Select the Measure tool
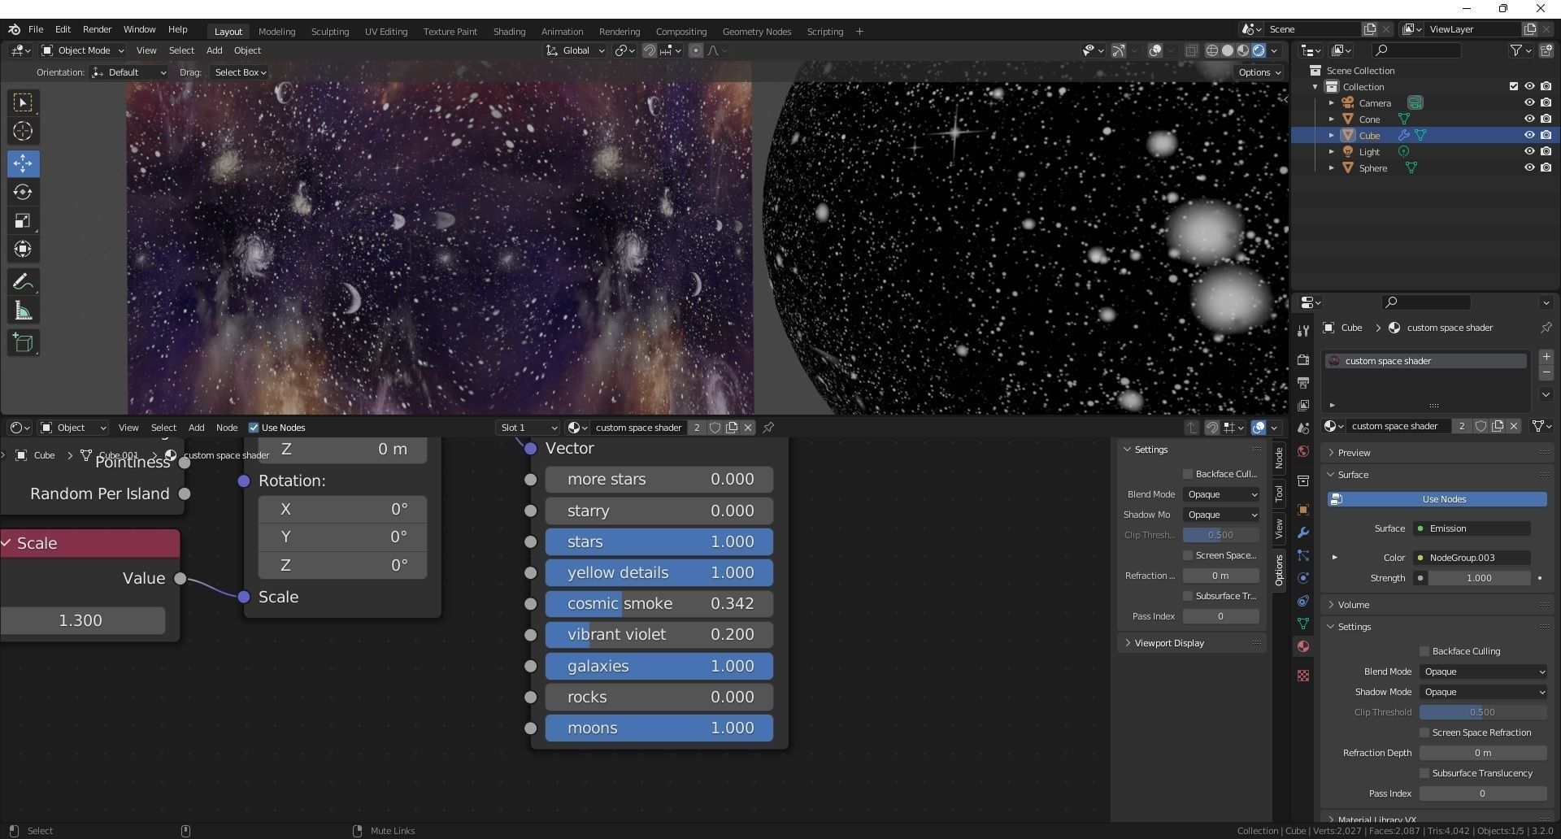The image size is (1561, 839). (23, 311)
